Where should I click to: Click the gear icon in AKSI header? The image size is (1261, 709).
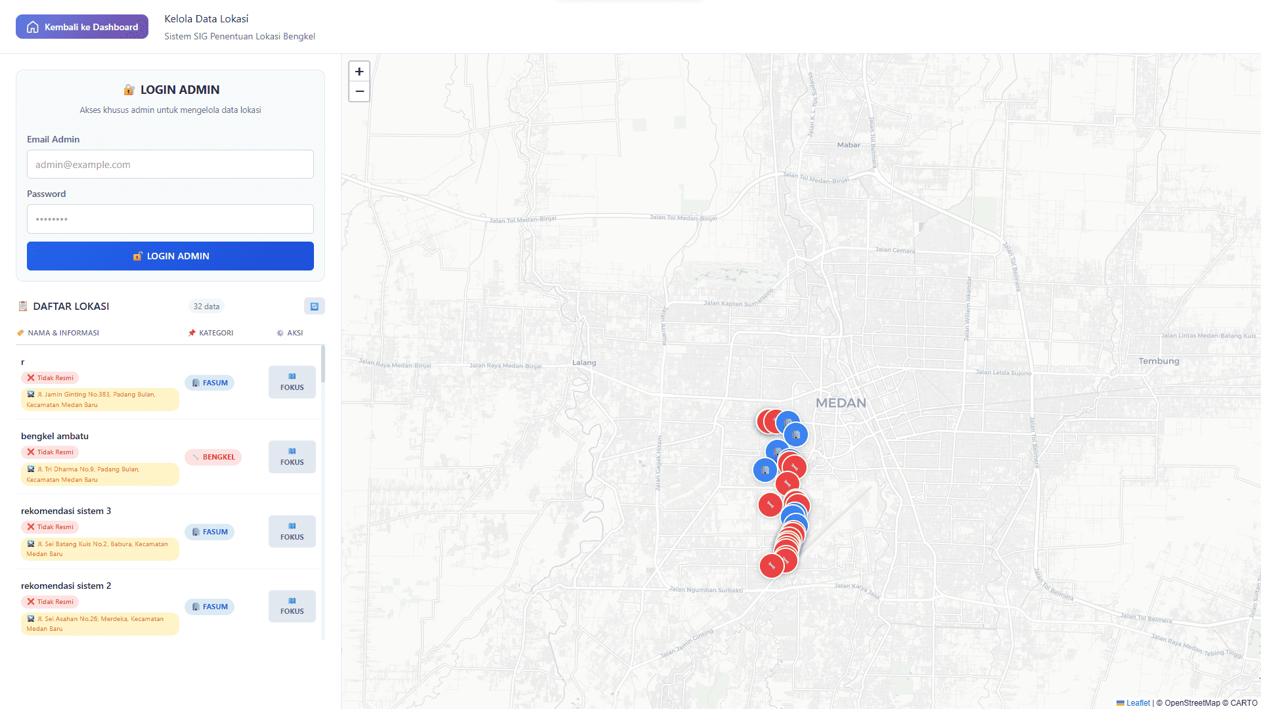[x=280, y=333]
